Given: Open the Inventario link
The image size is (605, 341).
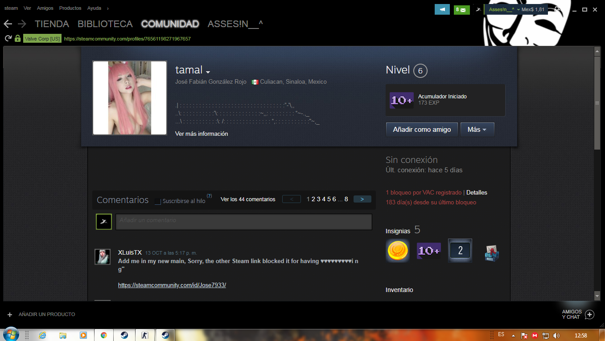Looking at the screenshot, I should click(399, 290).
